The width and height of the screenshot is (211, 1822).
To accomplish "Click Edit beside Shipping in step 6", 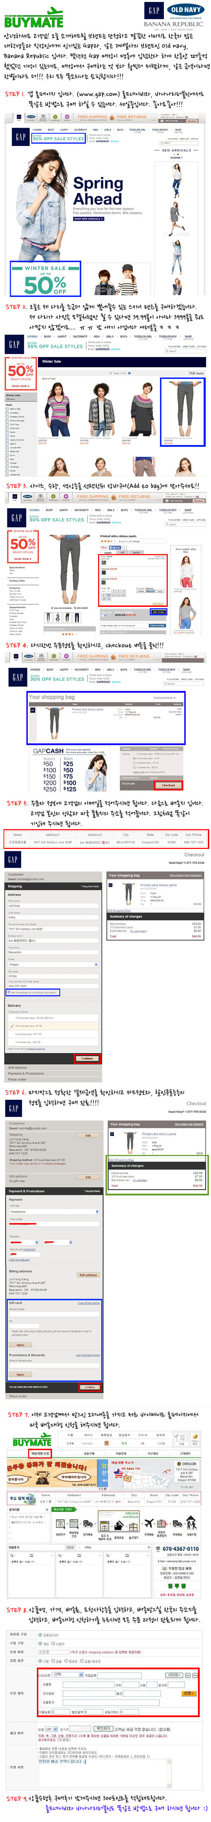I will [88, 1135].
